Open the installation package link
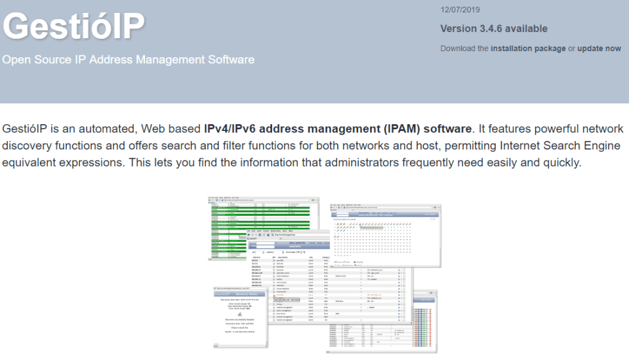 click(x=528, y=49)
